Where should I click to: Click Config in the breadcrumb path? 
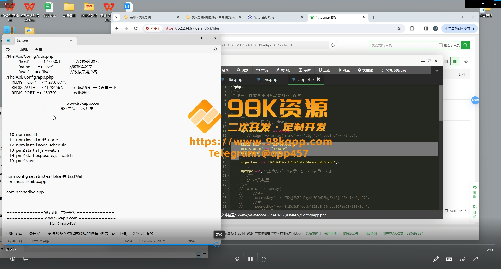(283, 45)
